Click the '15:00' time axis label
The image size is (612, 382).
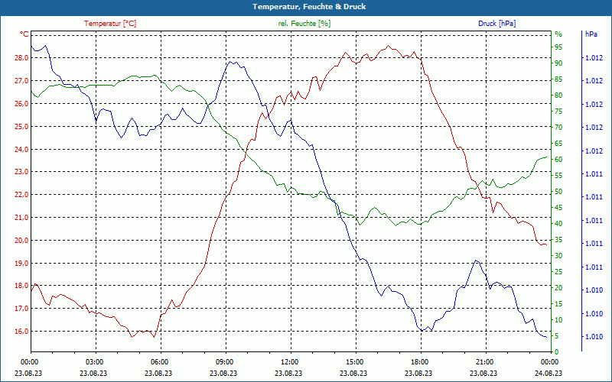pos(354,362)
